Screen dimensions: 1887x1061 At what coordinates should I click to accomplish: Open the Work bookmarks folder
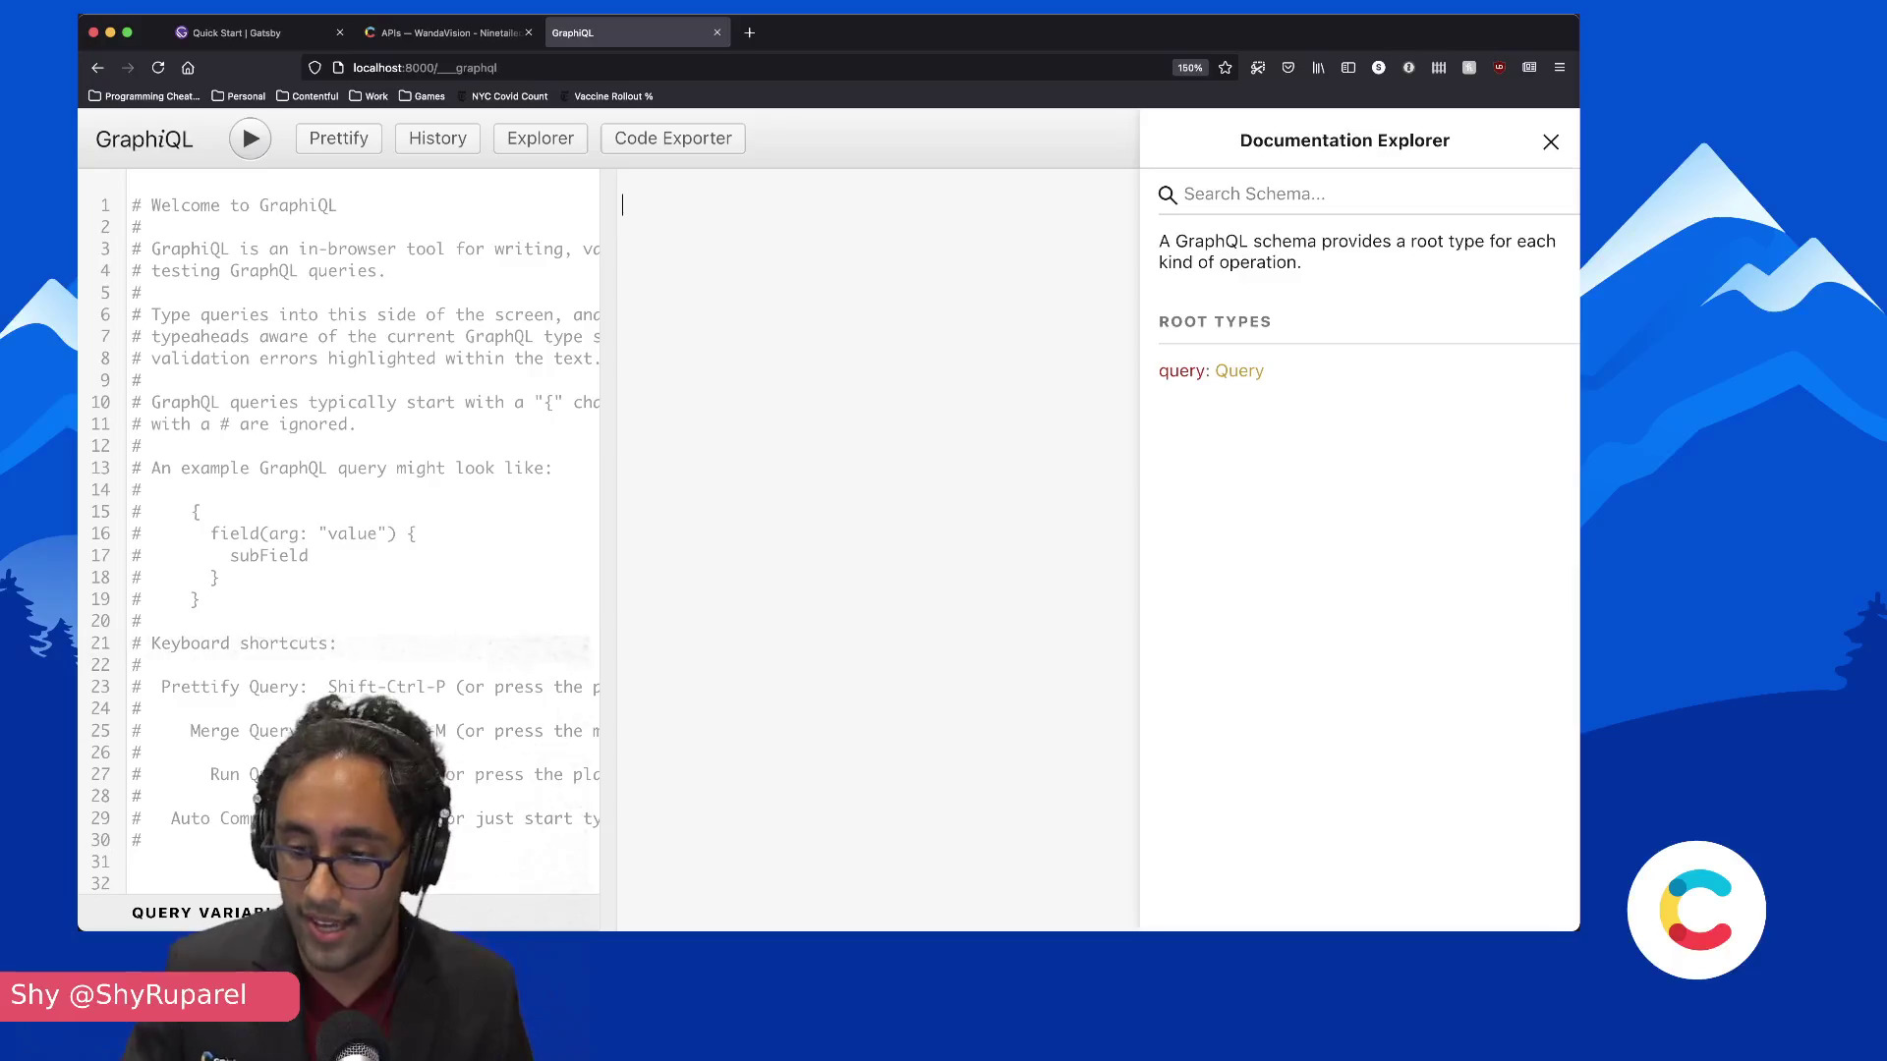point(369,96)
